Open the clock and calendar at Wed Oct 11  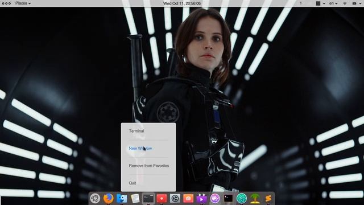pyautogui.click(x=182, y=3)
